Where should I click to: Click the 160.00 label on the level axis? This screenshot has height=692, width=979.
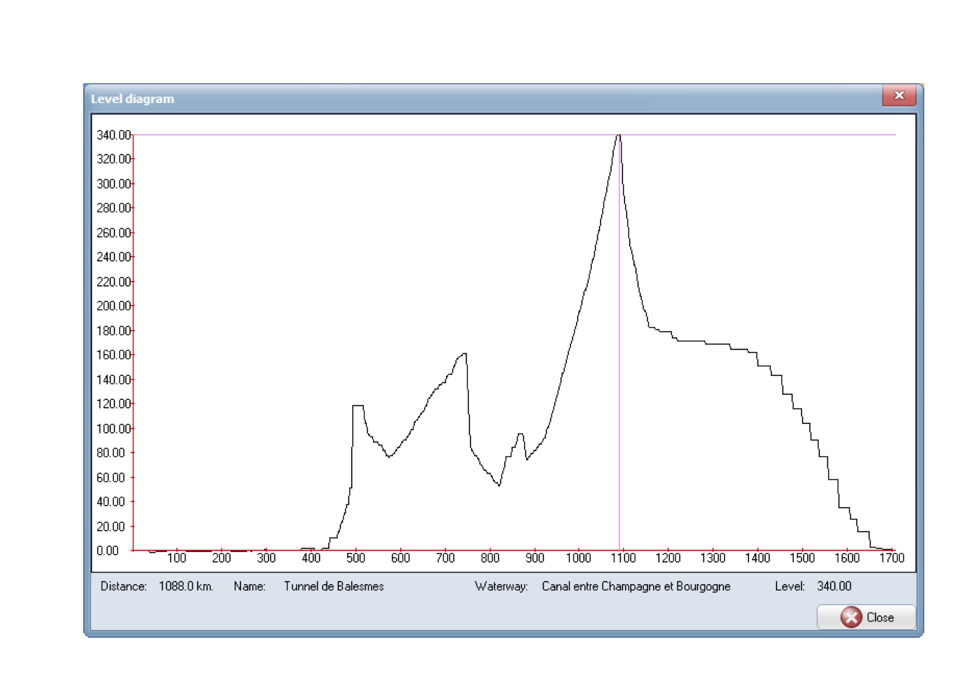[x=113, y=355]
